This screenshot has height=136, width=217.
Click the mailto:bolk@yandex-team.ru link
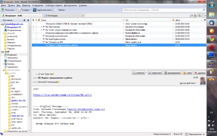coord(86,109)
